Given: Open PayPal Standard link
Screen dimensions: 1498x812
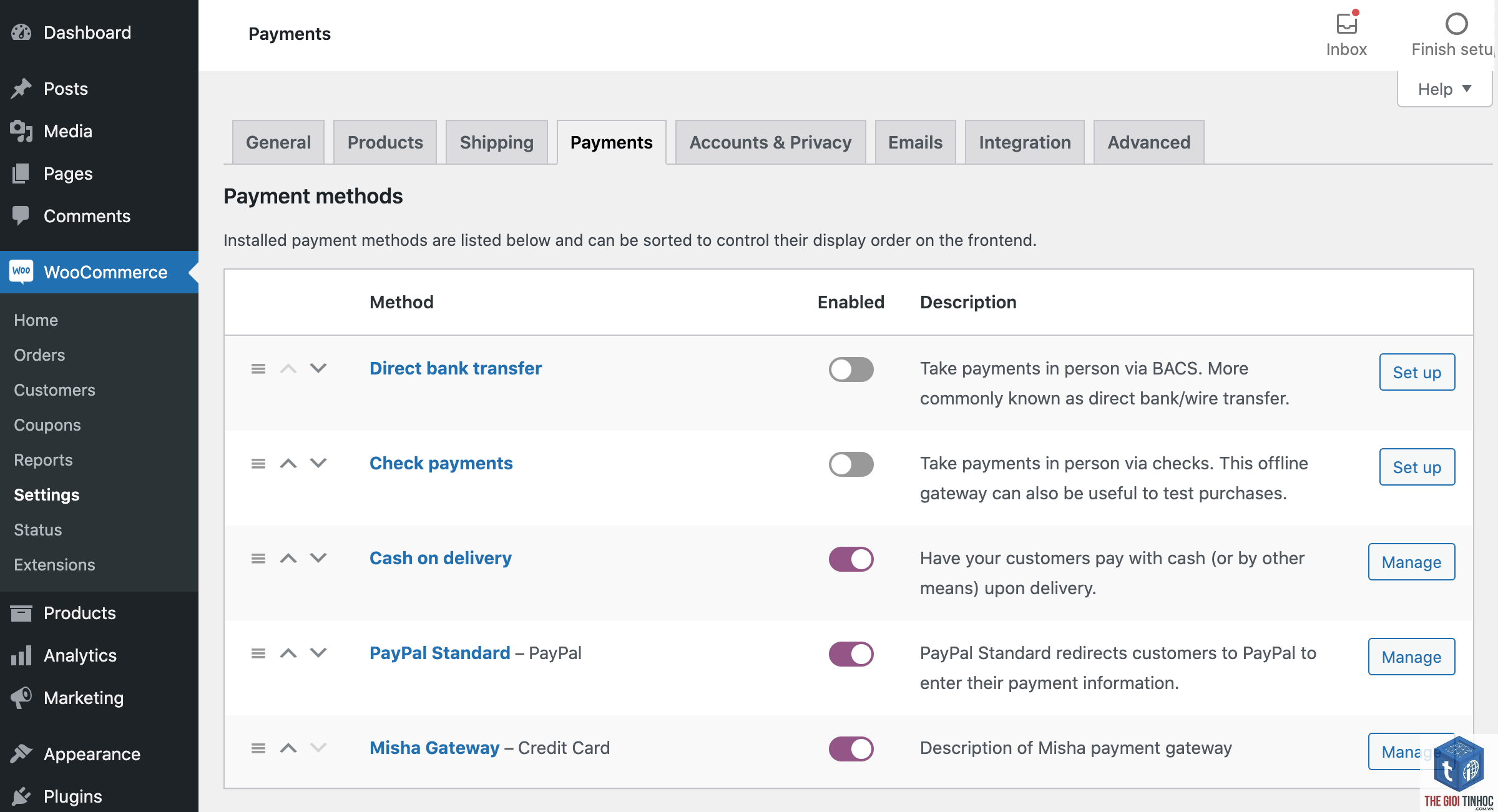Looking at the screenshot, I should 440,653.
